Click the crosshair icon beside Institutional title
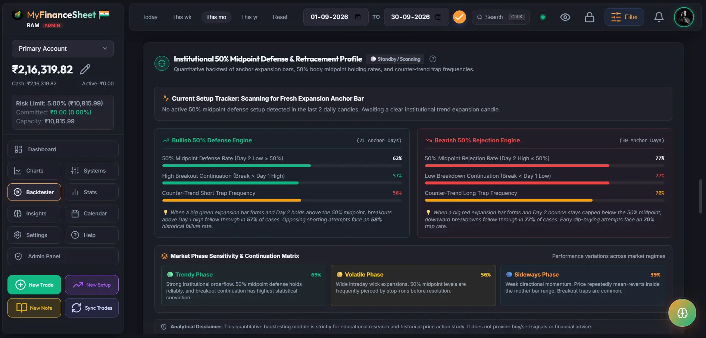 pos(162,63)
